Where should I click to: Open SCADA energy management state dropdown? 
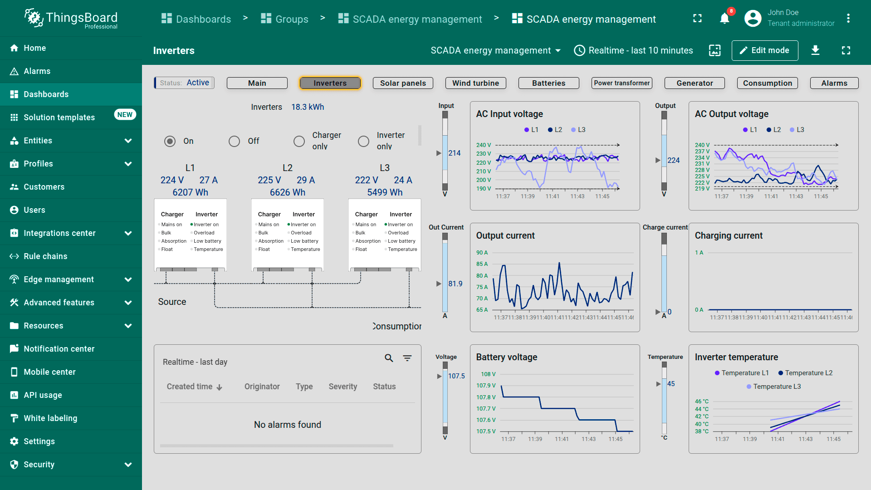495,50
